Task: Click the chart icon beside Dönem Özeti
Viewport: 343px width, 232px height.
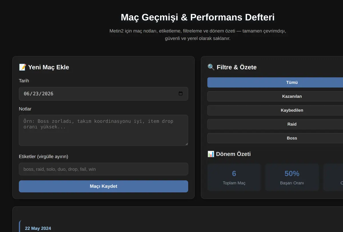Action: coord(211,154)
